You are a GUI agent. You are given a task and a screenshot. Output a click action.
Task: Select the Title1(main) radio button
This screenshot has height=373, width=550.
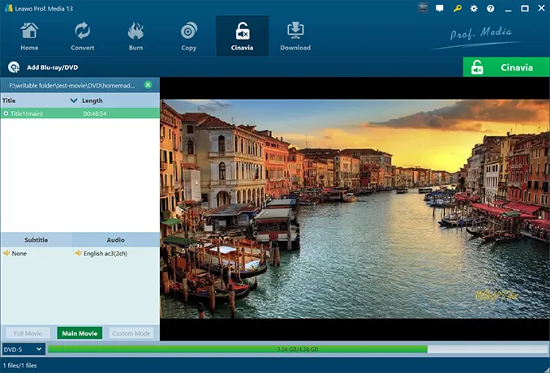(x=6, y=114)
